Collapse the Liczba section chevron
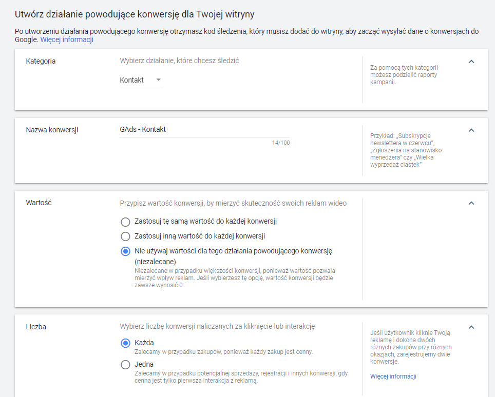 [x=471, y=327]
